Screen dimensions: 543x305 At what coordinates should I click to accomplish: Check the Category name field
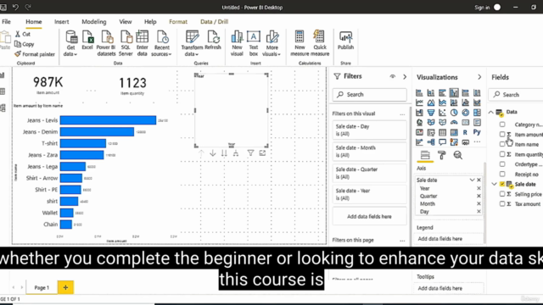(x=502, y=125)
